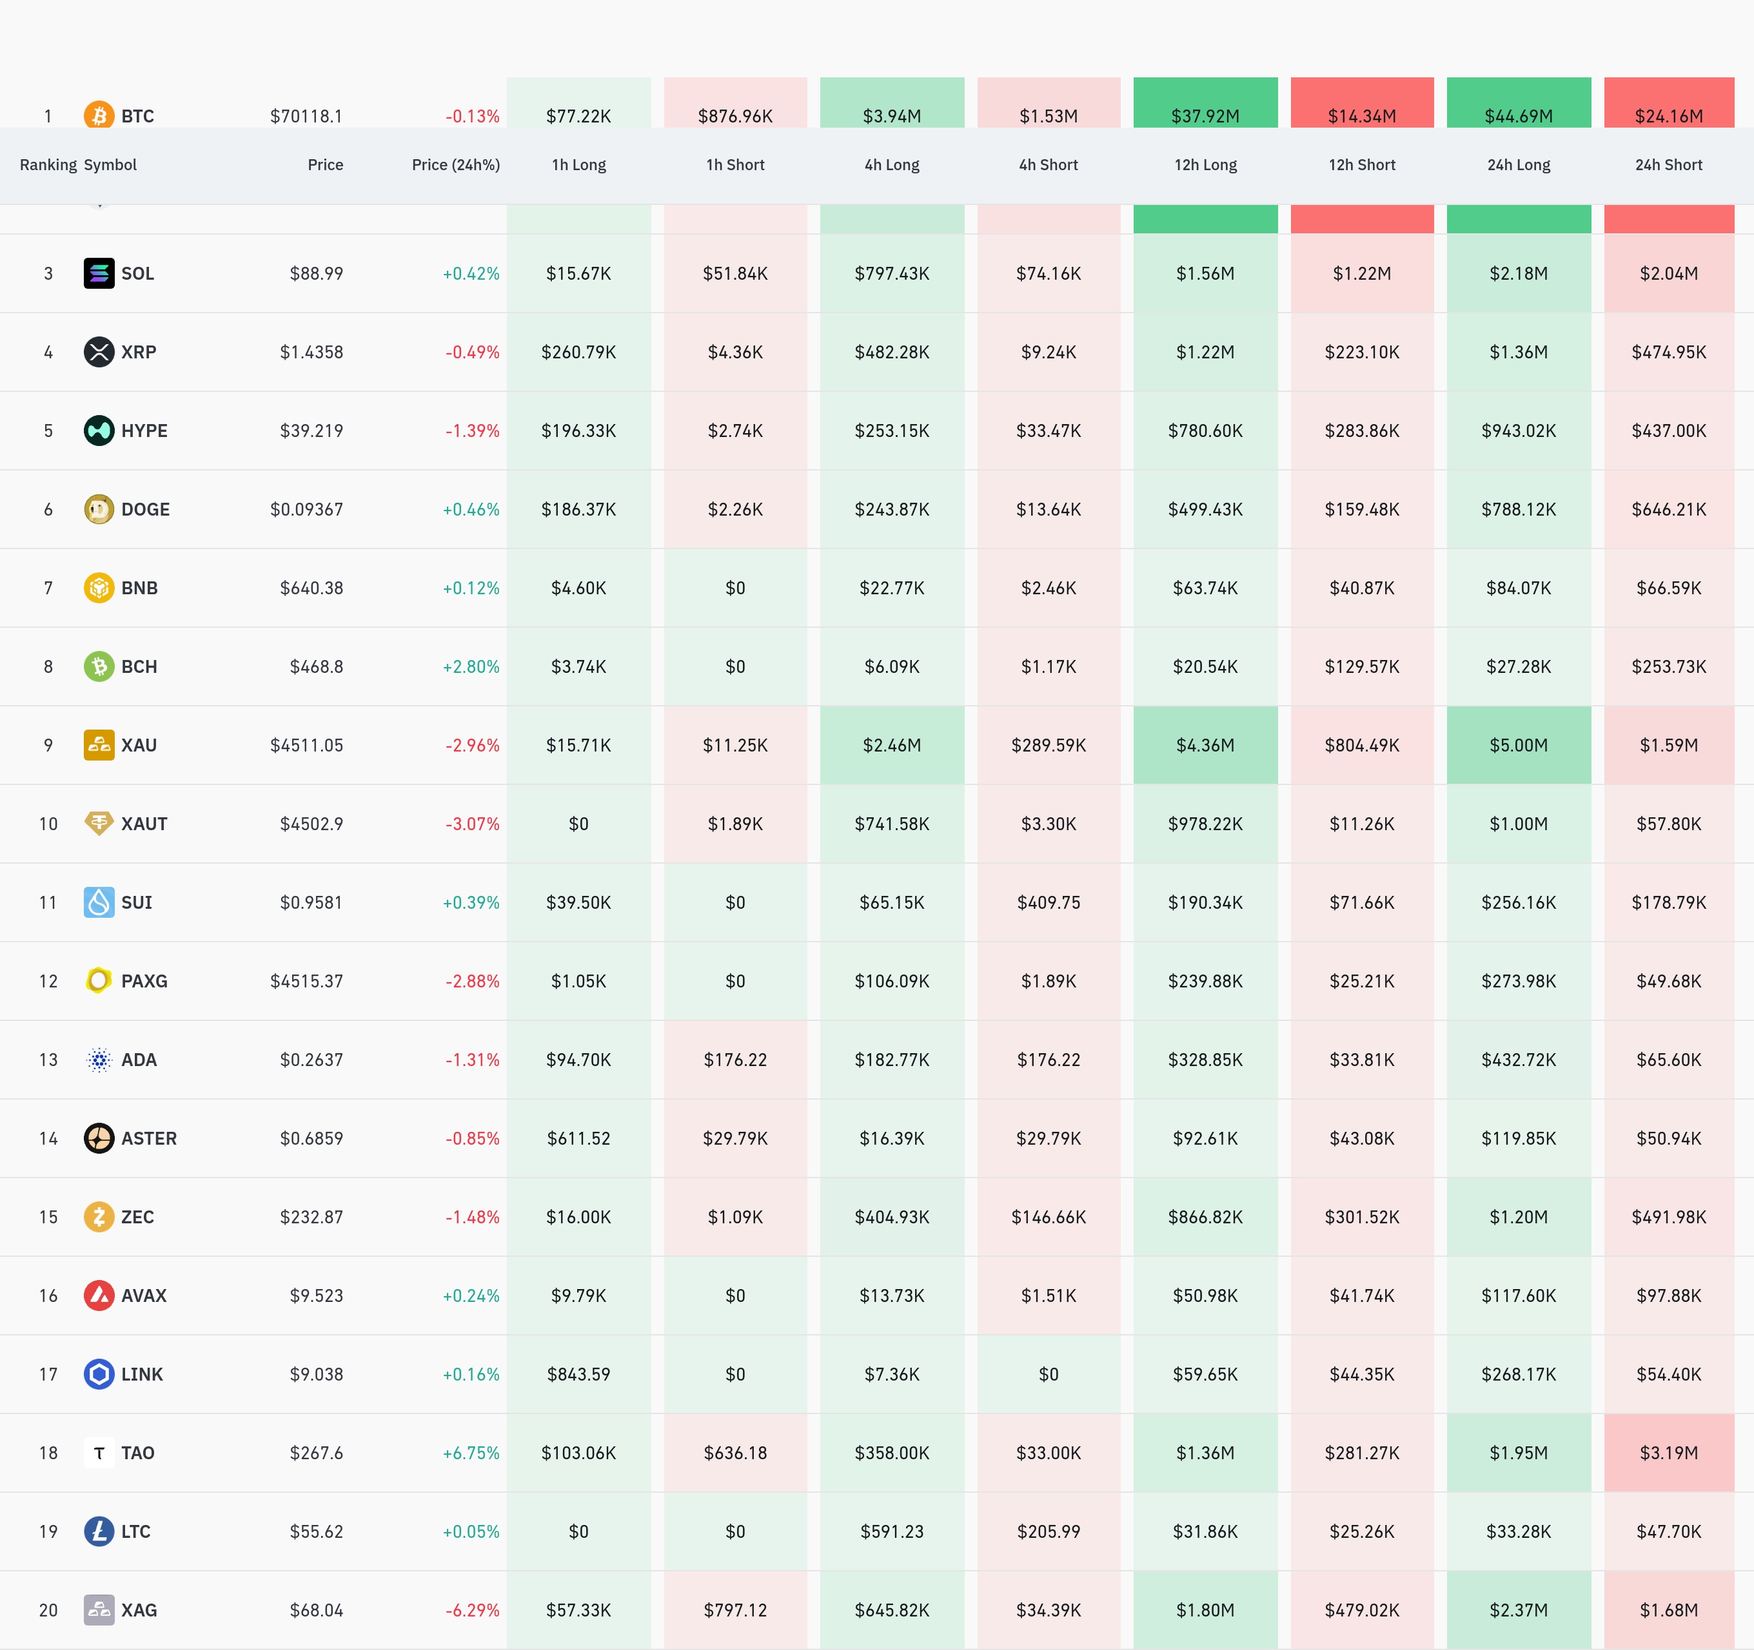This screenshot has width=1754, height=1650.
Task: Click the SOL coin icon
Action: click(x=99, y=273)
